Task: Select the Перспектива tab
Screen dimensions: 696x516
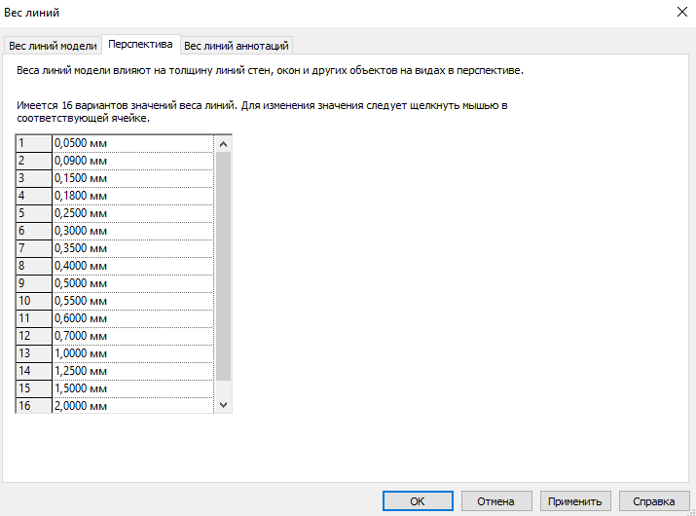Action: pos(141,45)
